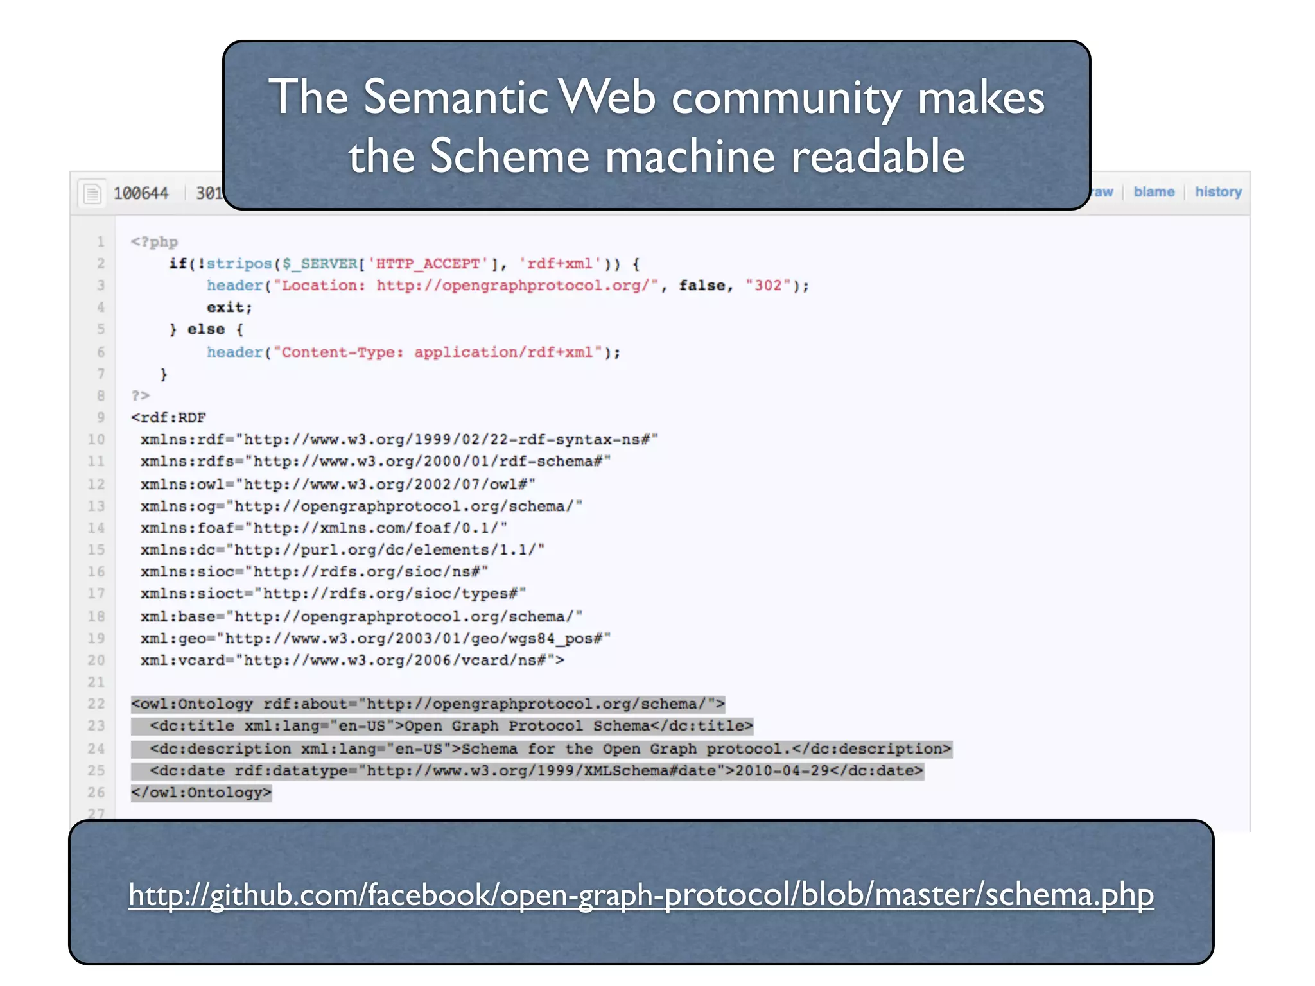
Task: Click the closing owl:Ontology tag line
Action: click(201, 793)
